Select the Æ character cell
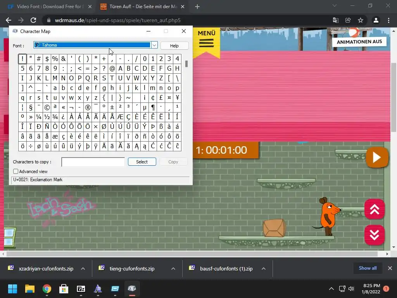This screenshot has height=298, width=397. click(x=120, y=117)
